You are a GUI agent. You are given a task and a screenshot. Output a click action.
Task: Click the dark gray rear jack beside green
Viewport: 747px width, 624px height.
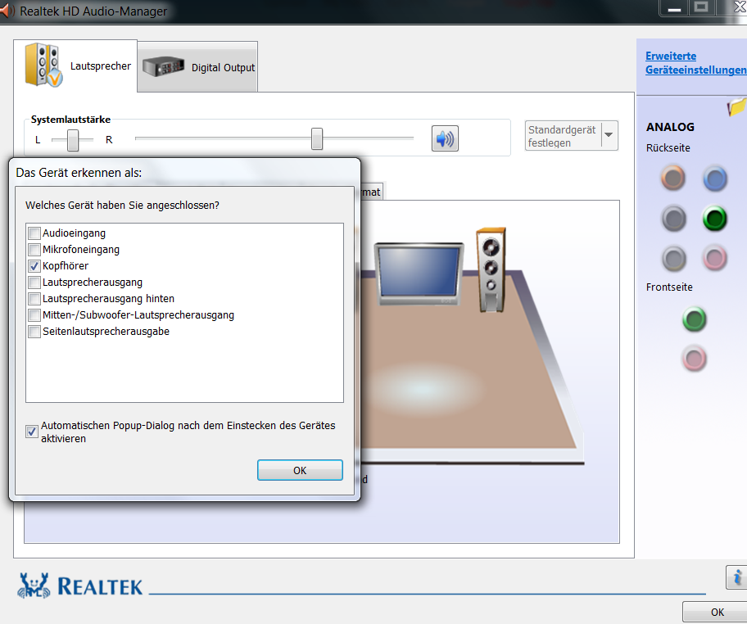pos(673,219)
